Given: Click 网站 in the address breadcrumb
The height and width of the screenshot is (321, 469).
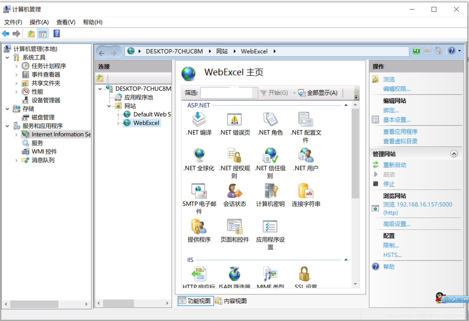Looking at the screenshot, I should 222,51.
